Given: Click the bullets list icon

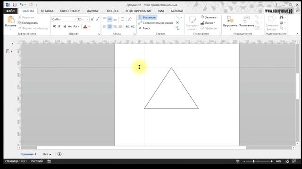Looking at the screenshot, I should click(x=122, y=19).
